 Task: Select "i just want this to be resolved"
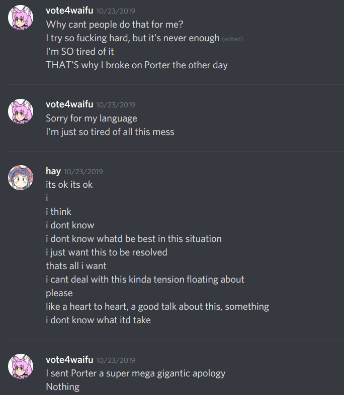click(x=107, y=252)
